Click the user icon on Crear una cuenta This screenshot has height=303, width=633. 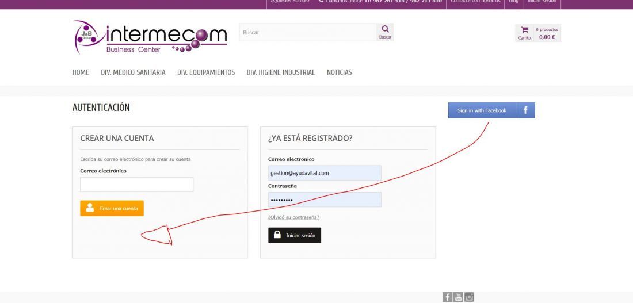[90, 208]
